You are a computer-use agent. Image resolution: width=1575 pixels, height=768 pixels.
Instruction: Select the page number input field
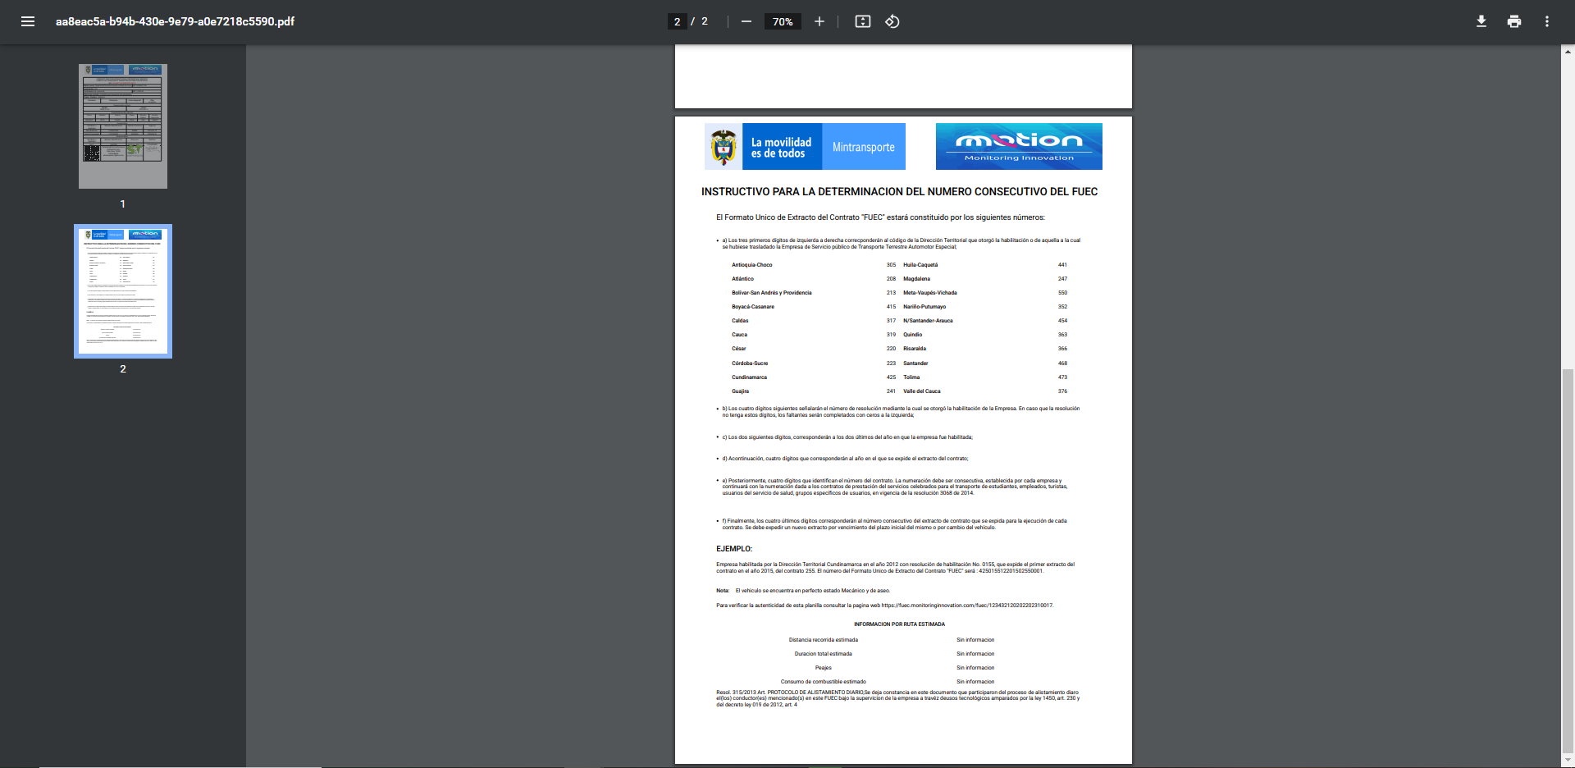[x=677, y=21]
